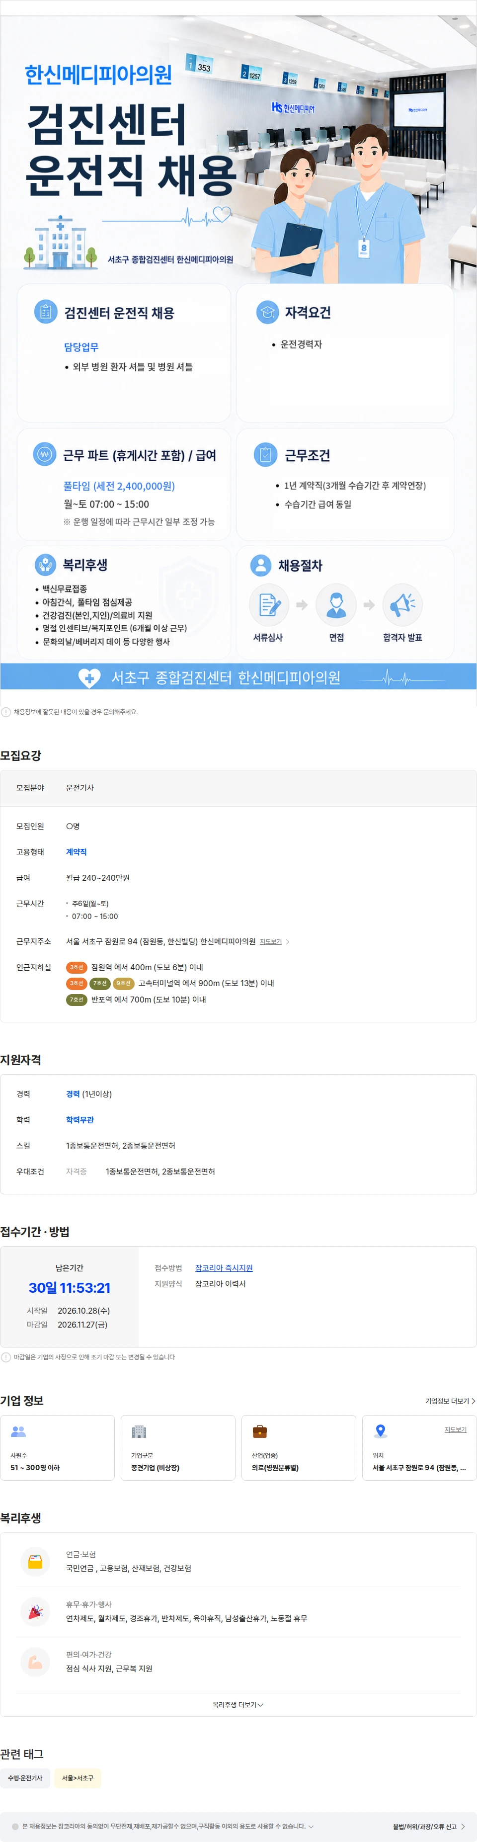Click 서울 서초구 잠원로 94 work address text
This screenshot has width=477, height=1842.
[x=161, y=942]
